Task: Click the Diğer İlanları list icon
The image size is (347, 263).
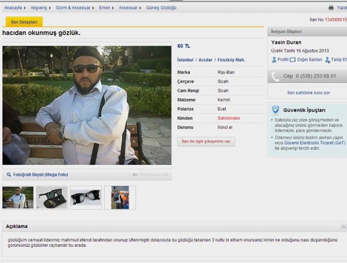Action: (x=293, y=60)
